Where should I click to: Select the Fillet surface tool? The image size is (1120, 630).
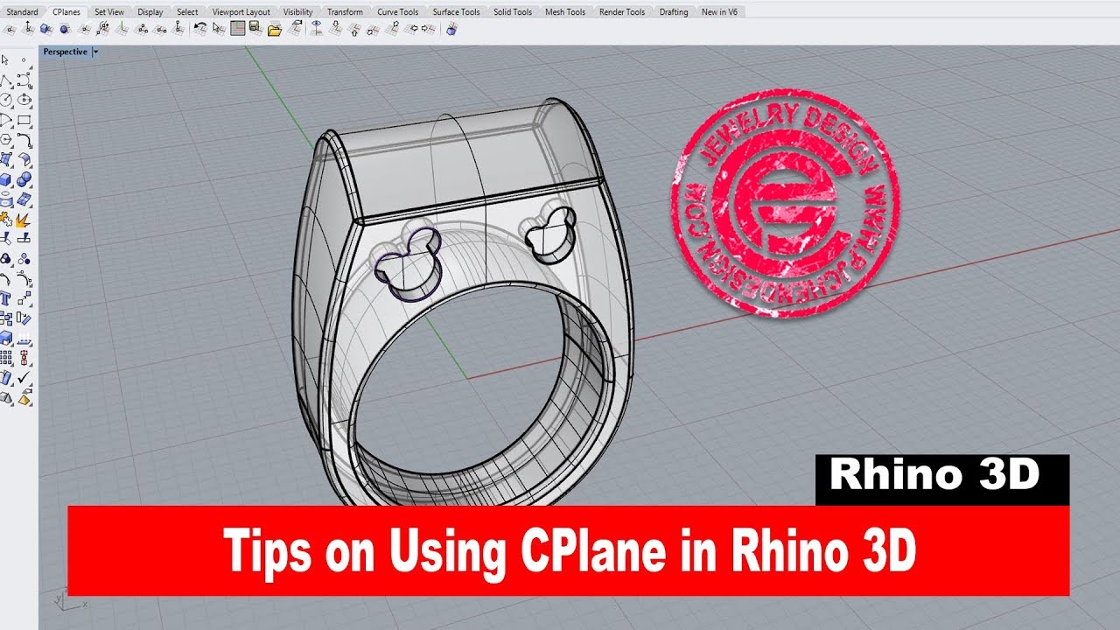24,159
